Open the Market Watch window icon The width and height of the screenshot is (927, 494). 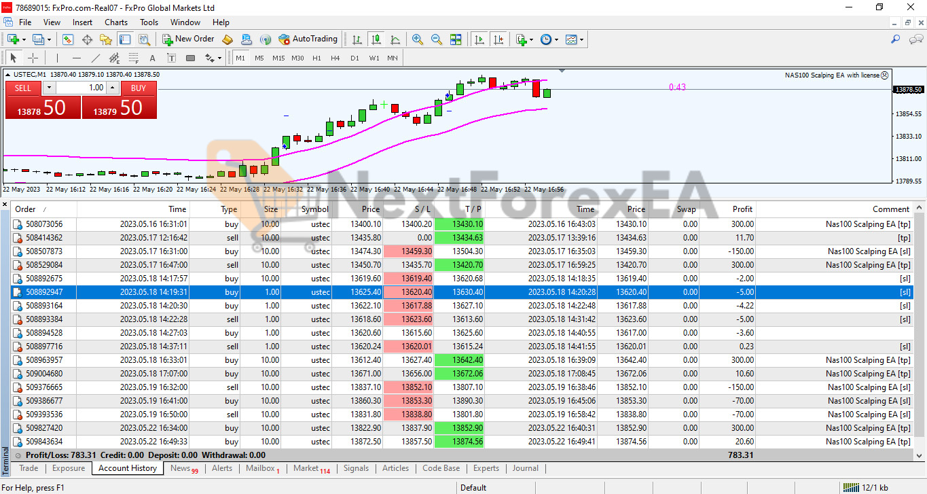coord(68,39)
